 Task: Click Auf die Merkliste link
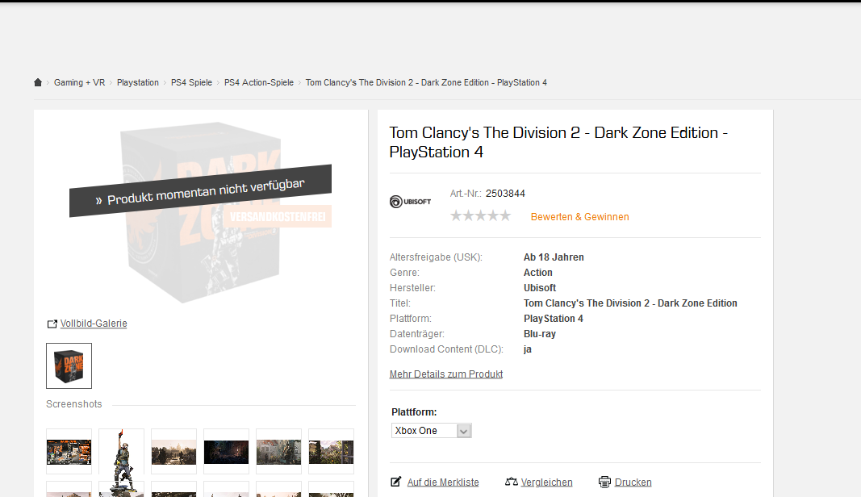pyautogui.click(x=443, y=482)
